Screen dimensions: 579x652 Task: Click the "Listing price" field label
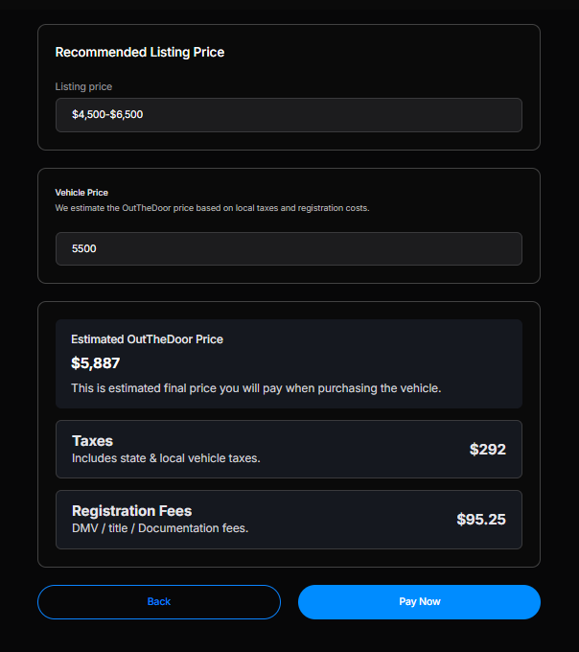[x=83, y=86]
